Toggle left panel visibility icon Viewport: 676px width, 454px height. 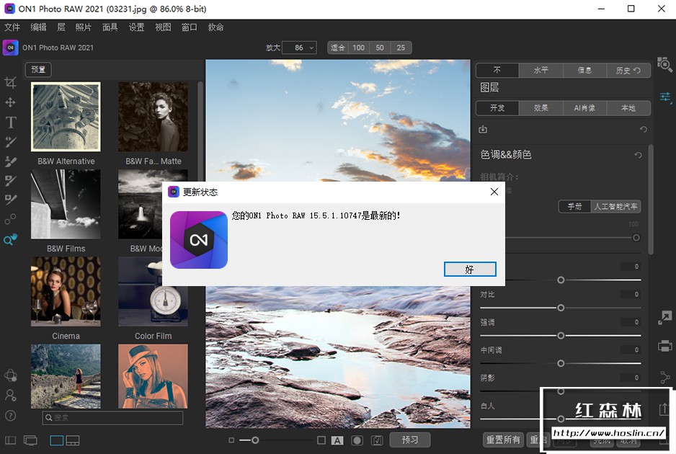coord(10,440)
